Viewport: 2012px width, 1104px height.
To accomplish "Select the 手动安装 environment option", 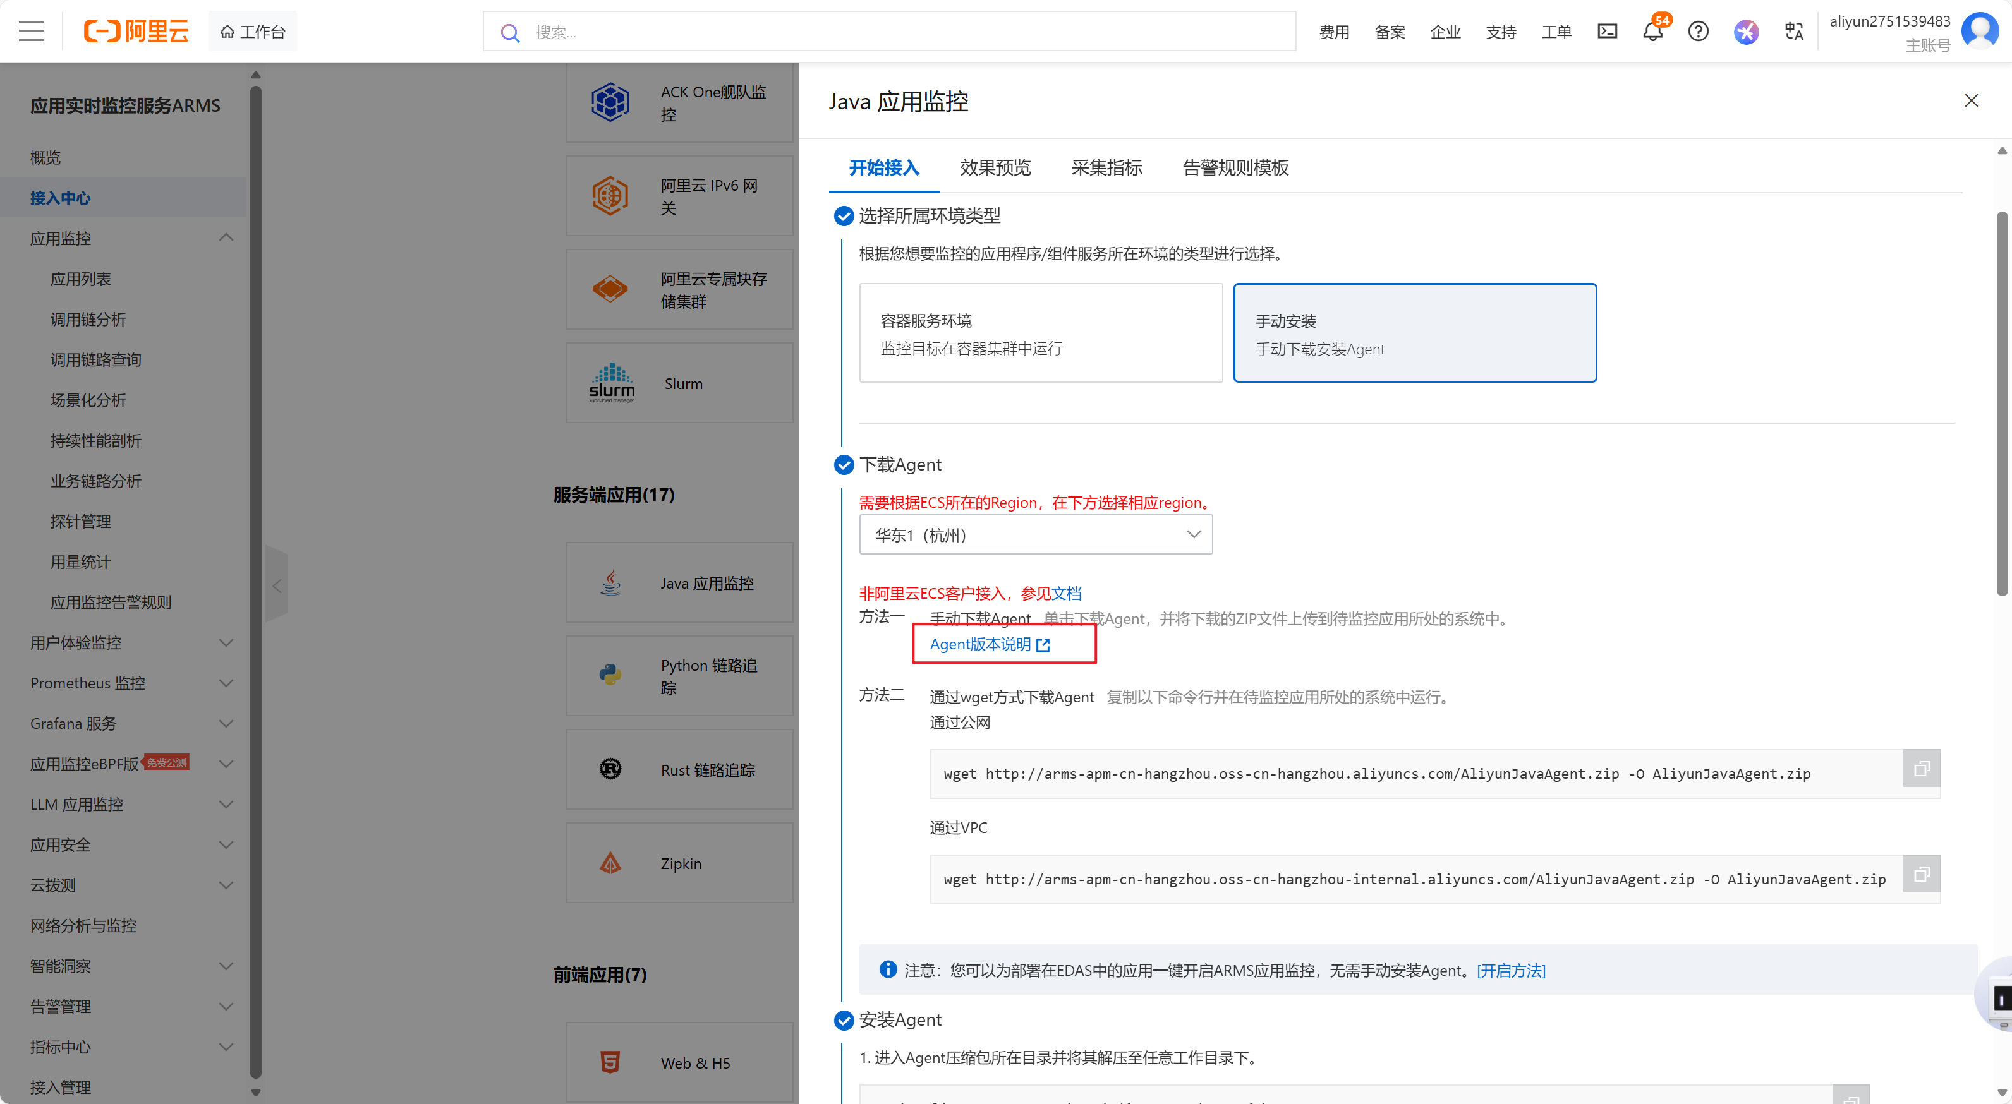I will point(1414,333).
